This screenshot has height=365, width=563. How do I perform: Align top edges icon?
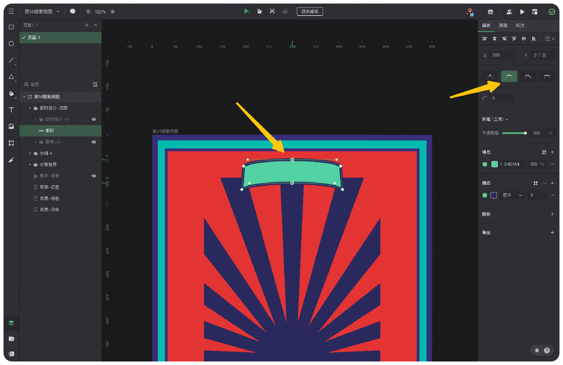[x=514, y=38]
